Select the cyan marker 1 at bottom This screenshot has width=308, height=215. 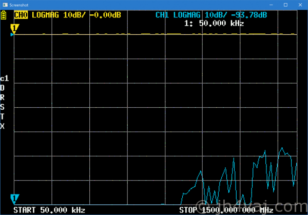[x=14, y=198]
